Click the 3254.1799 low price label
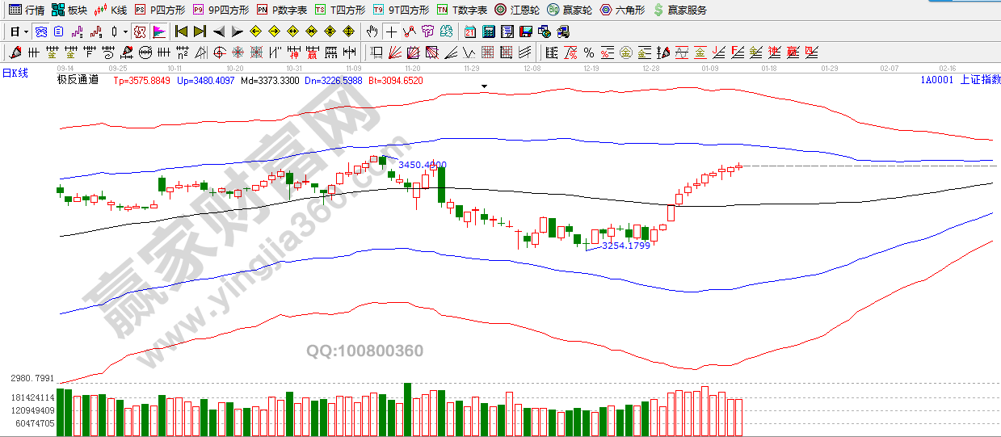 point(626,246)
